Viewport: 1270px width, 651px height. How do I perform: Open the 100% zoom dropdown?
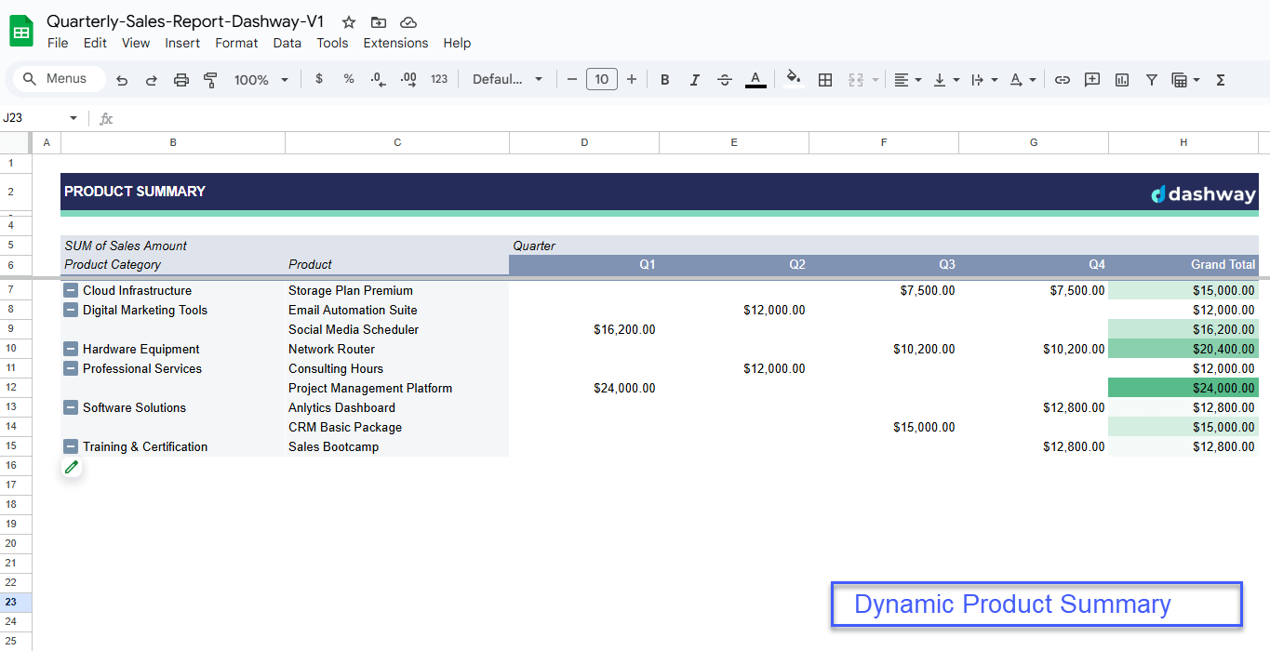261,80
